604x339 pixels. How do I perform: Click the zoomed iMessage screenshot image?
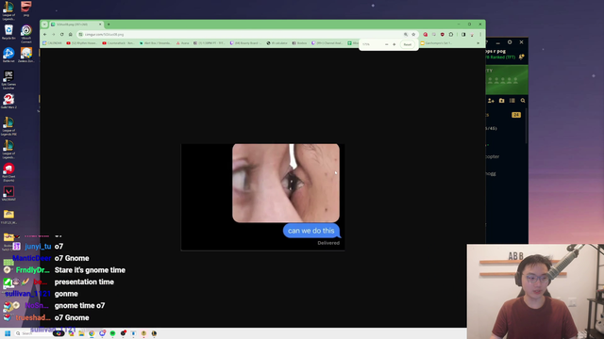(262, 197)
